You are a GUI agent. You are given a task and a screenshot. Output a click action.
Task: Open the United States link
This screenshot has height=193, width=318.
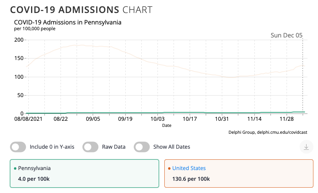click(189, 168)
